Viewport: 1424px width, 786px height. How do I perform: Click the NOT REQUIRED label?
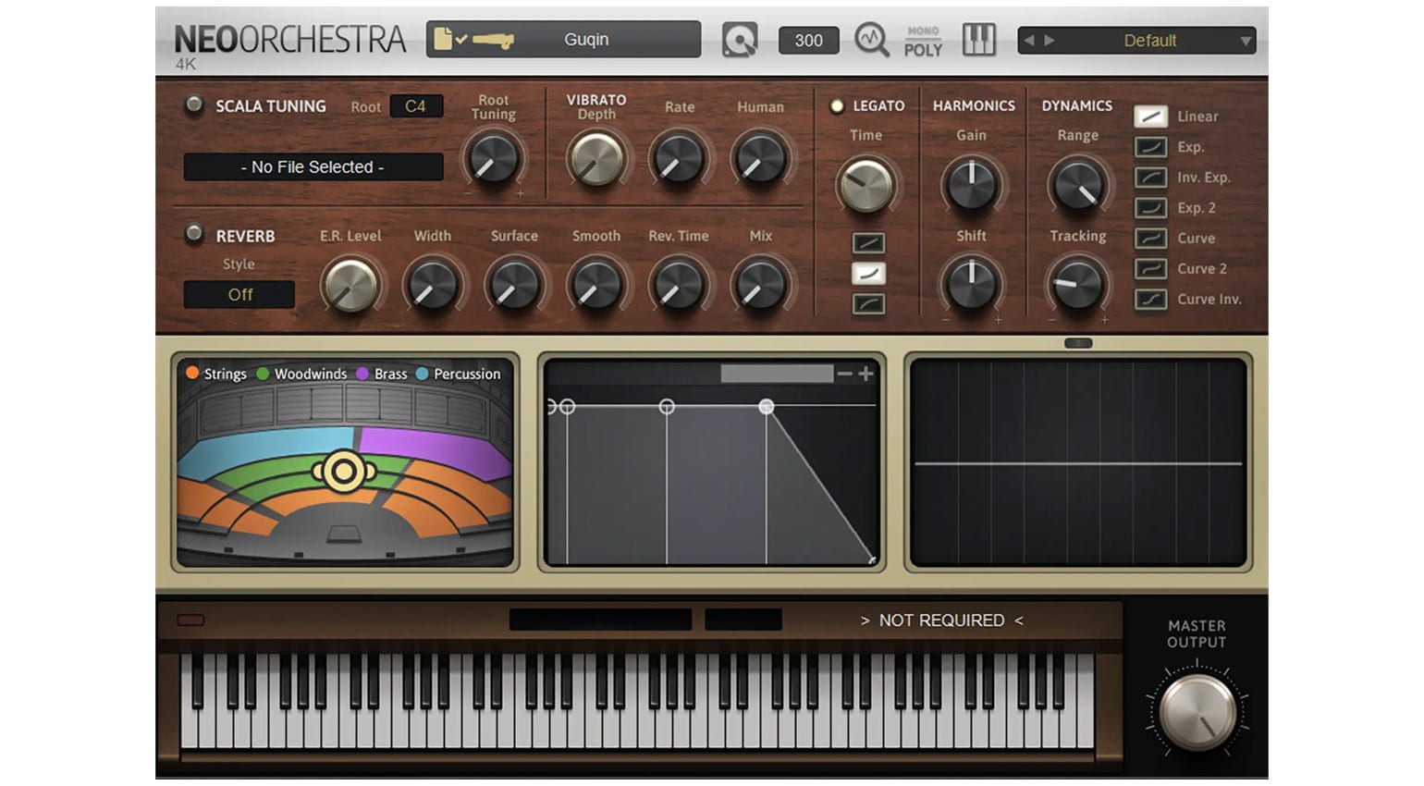click(x=941, y=620)
